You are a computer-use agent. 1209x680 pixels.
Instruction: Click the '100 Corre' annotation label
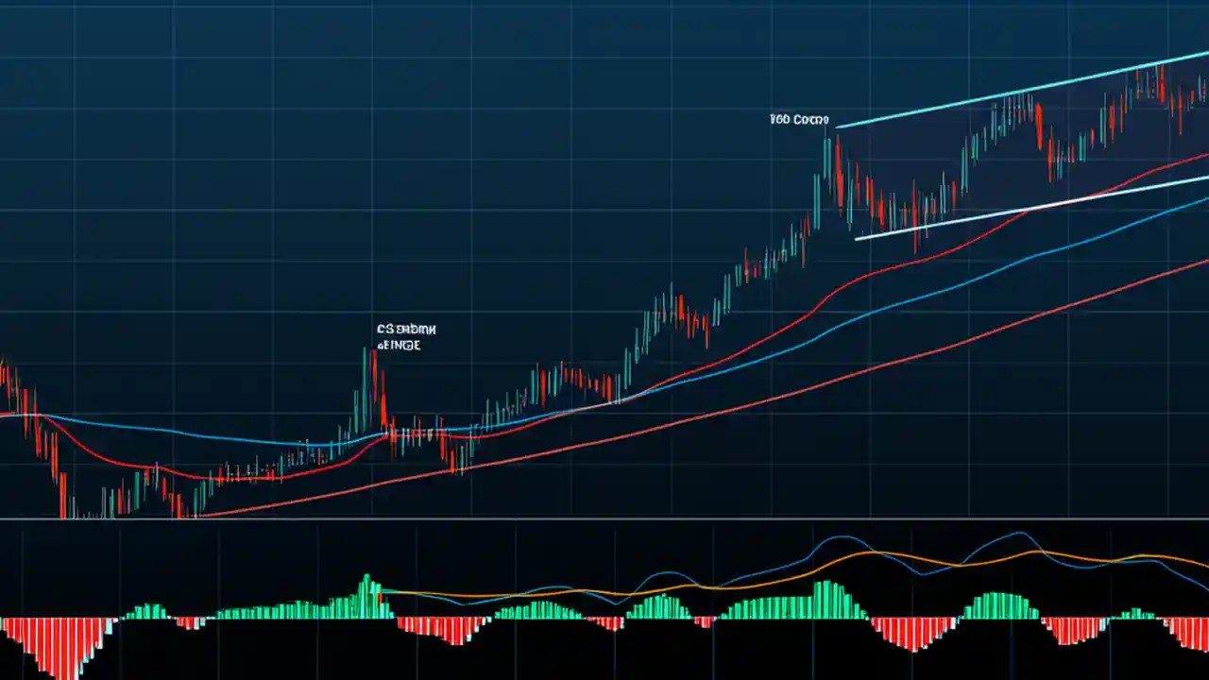point(799,120)
